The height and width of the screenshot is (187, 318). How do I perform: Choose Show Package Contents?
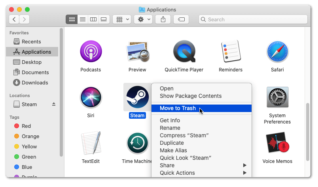click(x=201, y=96)
